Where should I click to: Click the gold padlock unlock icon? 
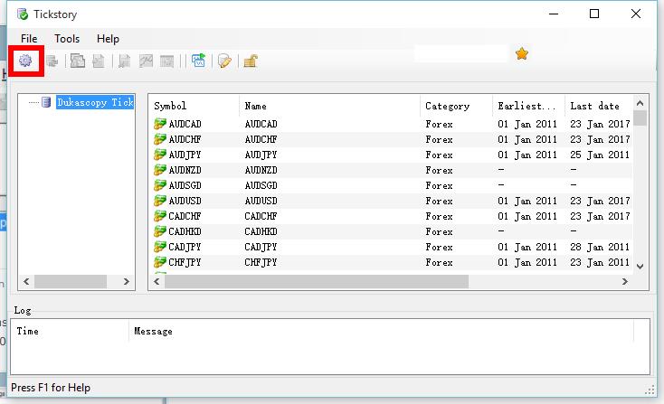[251, 61]
